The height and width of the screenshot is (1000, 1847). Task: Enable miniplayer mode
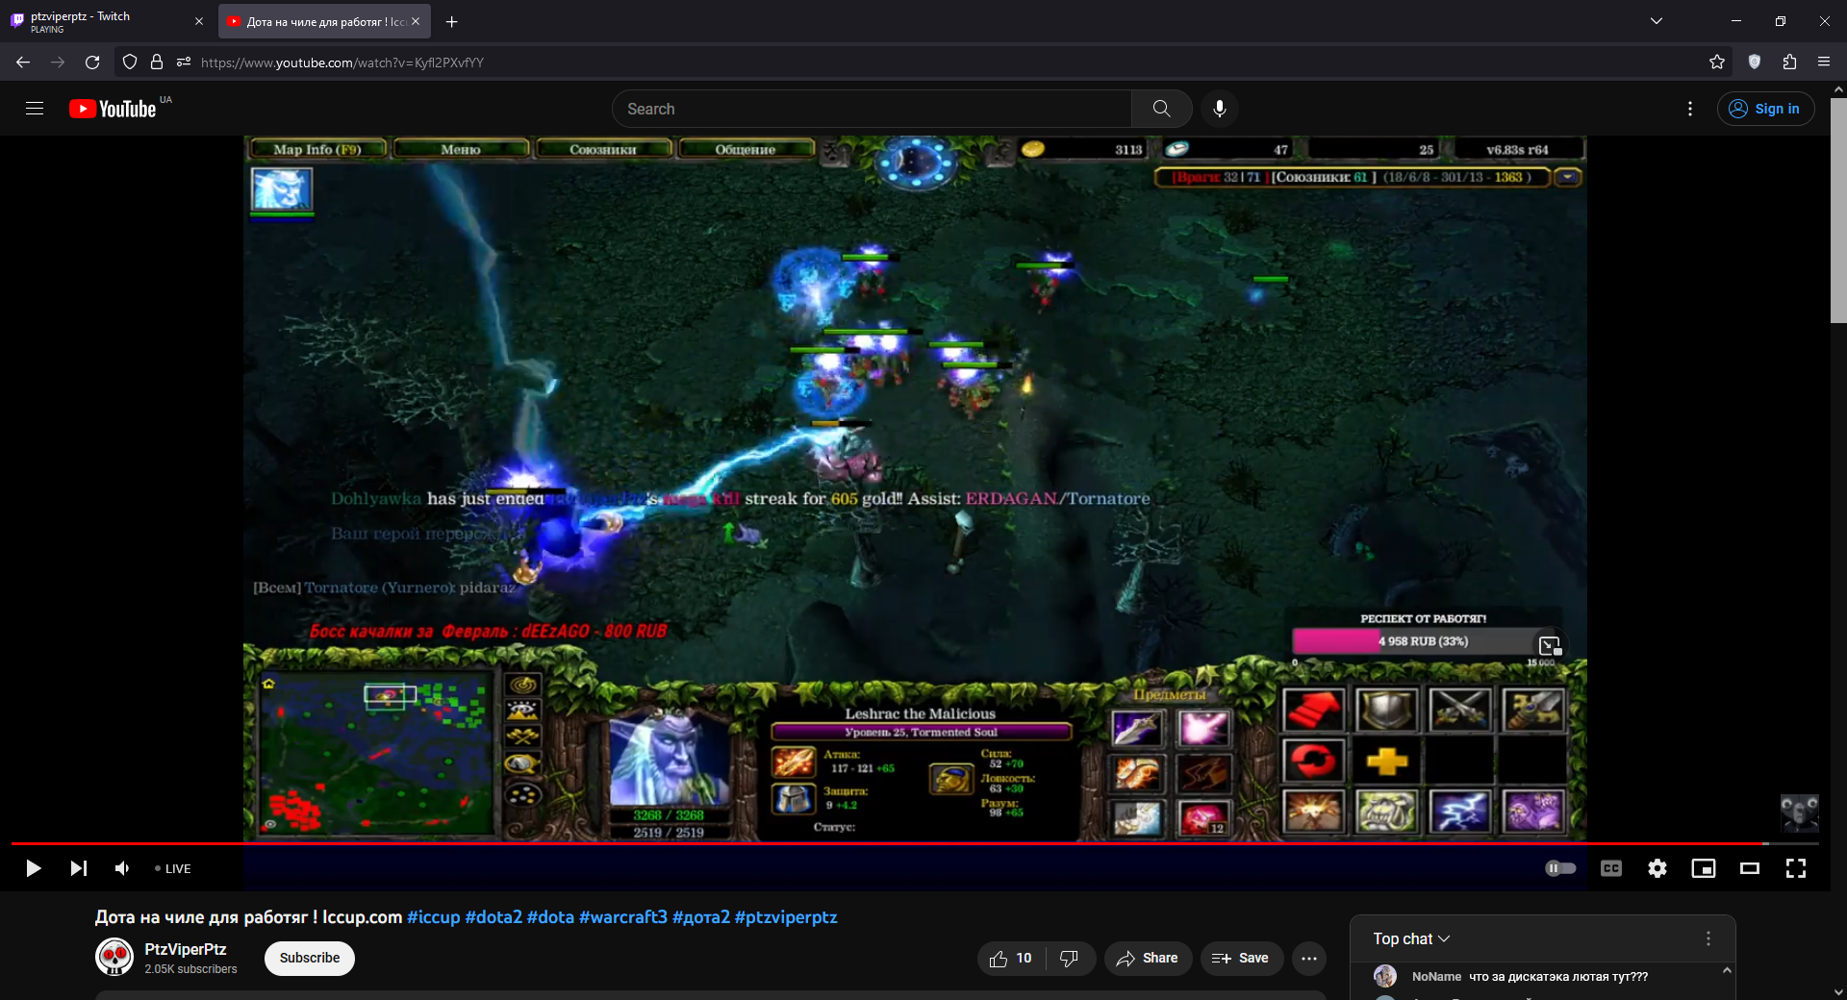tap(1703, 868)
